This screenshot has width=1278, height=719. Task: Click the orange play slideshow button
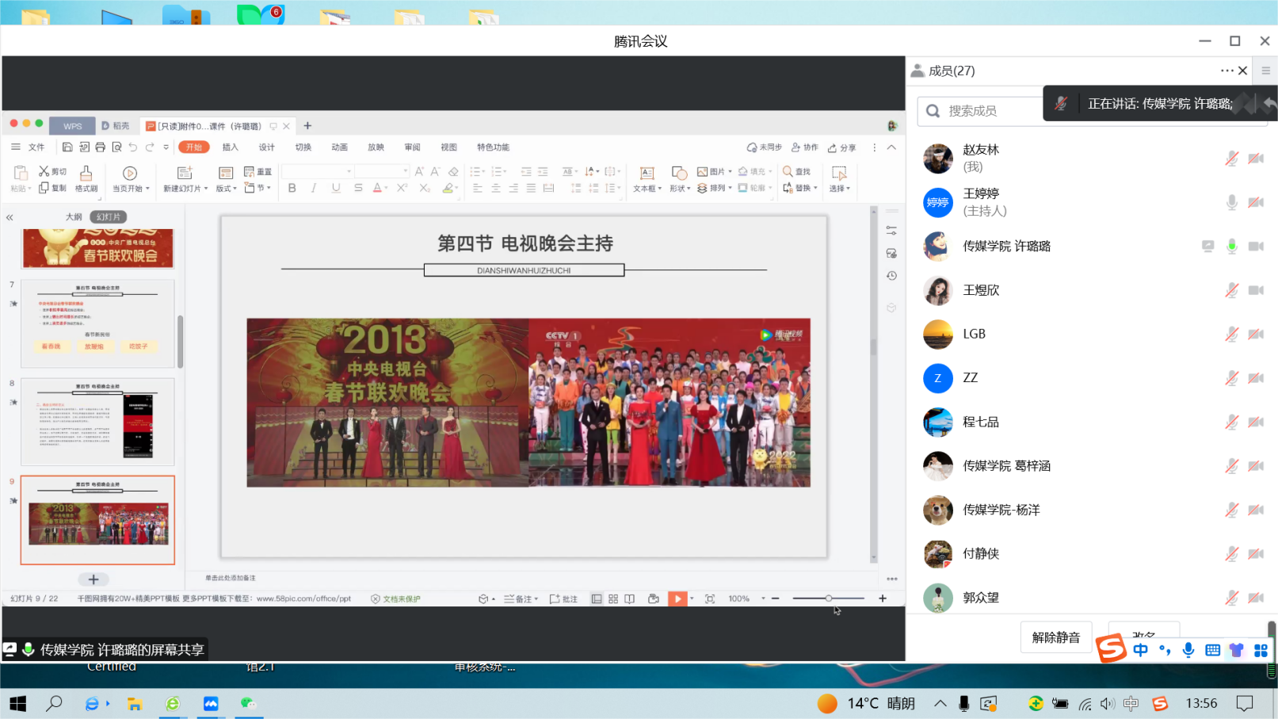[677, 599]
